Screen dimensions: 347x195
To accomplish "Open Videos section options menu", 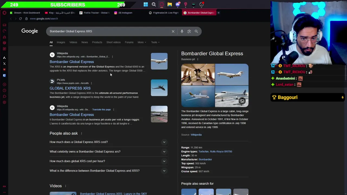I will tap(65, 186).
